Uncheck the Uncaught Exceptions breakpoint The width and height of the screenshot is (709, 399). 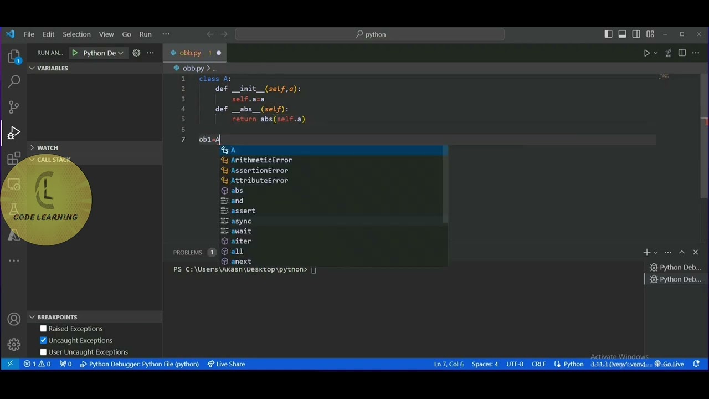43,340
